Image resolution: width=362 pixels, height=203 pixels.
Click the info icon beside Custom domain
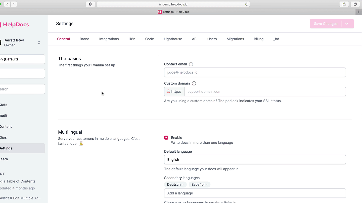pyautogui.click(x=194, y=83)
